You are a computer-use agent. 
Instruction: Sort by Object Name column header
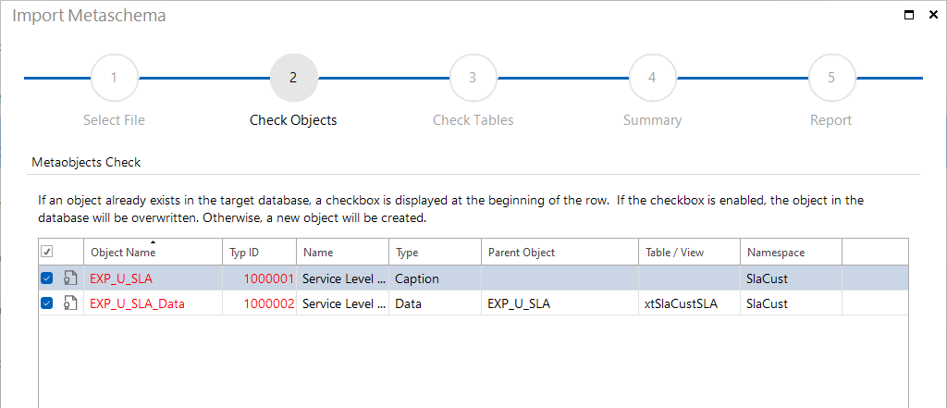click(153, 252)
